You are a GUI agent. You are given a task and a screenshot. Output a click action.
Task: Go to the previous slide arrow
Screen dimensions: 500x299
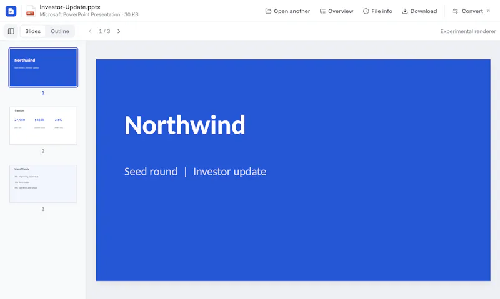(90, 31)
